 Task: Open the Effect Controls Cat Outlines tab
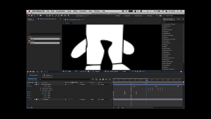48,19
